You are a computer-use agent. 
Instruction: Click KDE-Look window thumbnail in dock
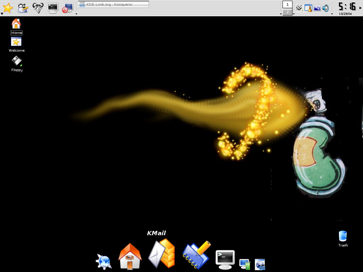point(260,264)
